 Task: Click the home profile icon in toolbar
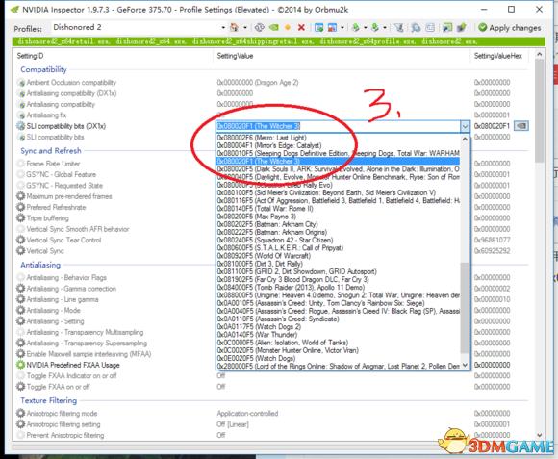(234, 27)
